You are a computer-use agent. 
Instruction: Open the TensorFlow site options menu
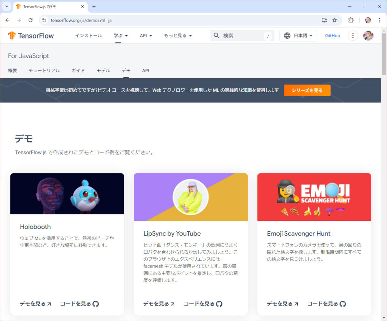[x=353, y=35]
